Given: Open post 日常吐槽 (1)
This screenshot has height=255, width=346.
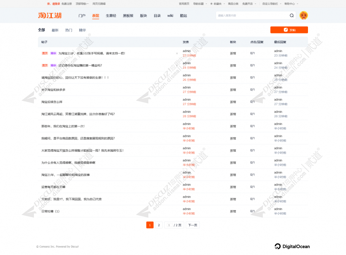Looking at the screenshot, I should [50, 211].
